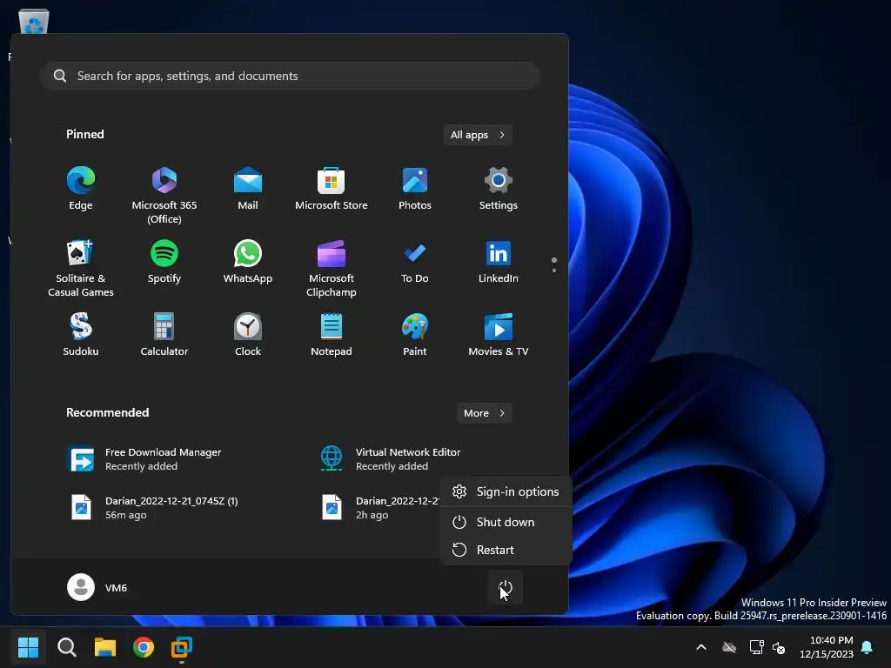Switch to VMware Workstation taskbar icon
The height and width of the screenshot is (668, 891).
pos(182,647)
